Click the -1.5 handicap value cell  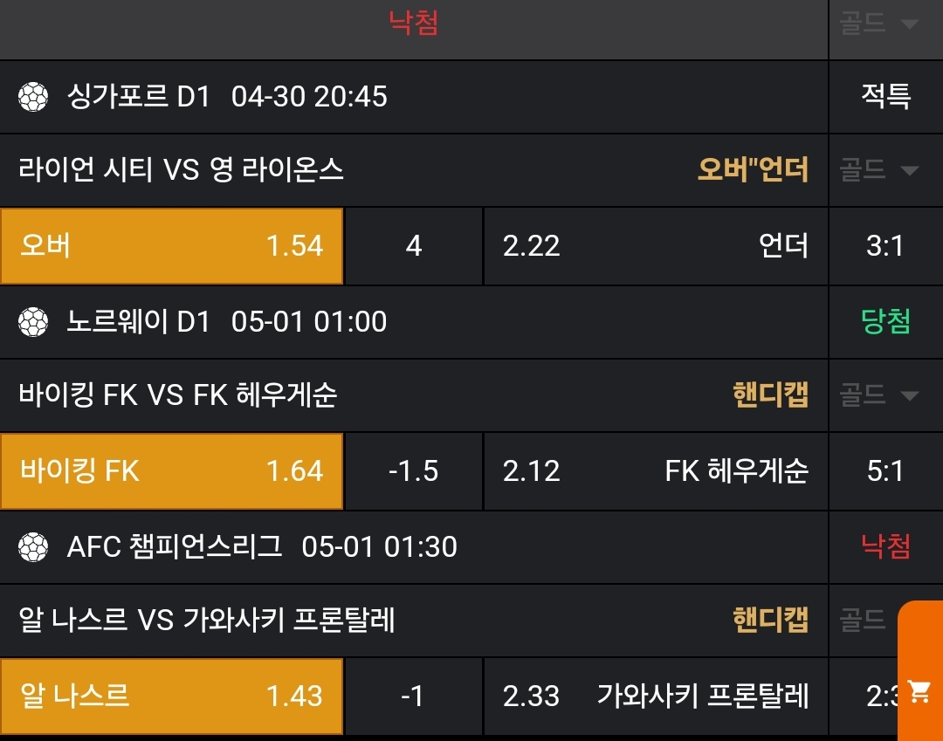pos(414,471)
